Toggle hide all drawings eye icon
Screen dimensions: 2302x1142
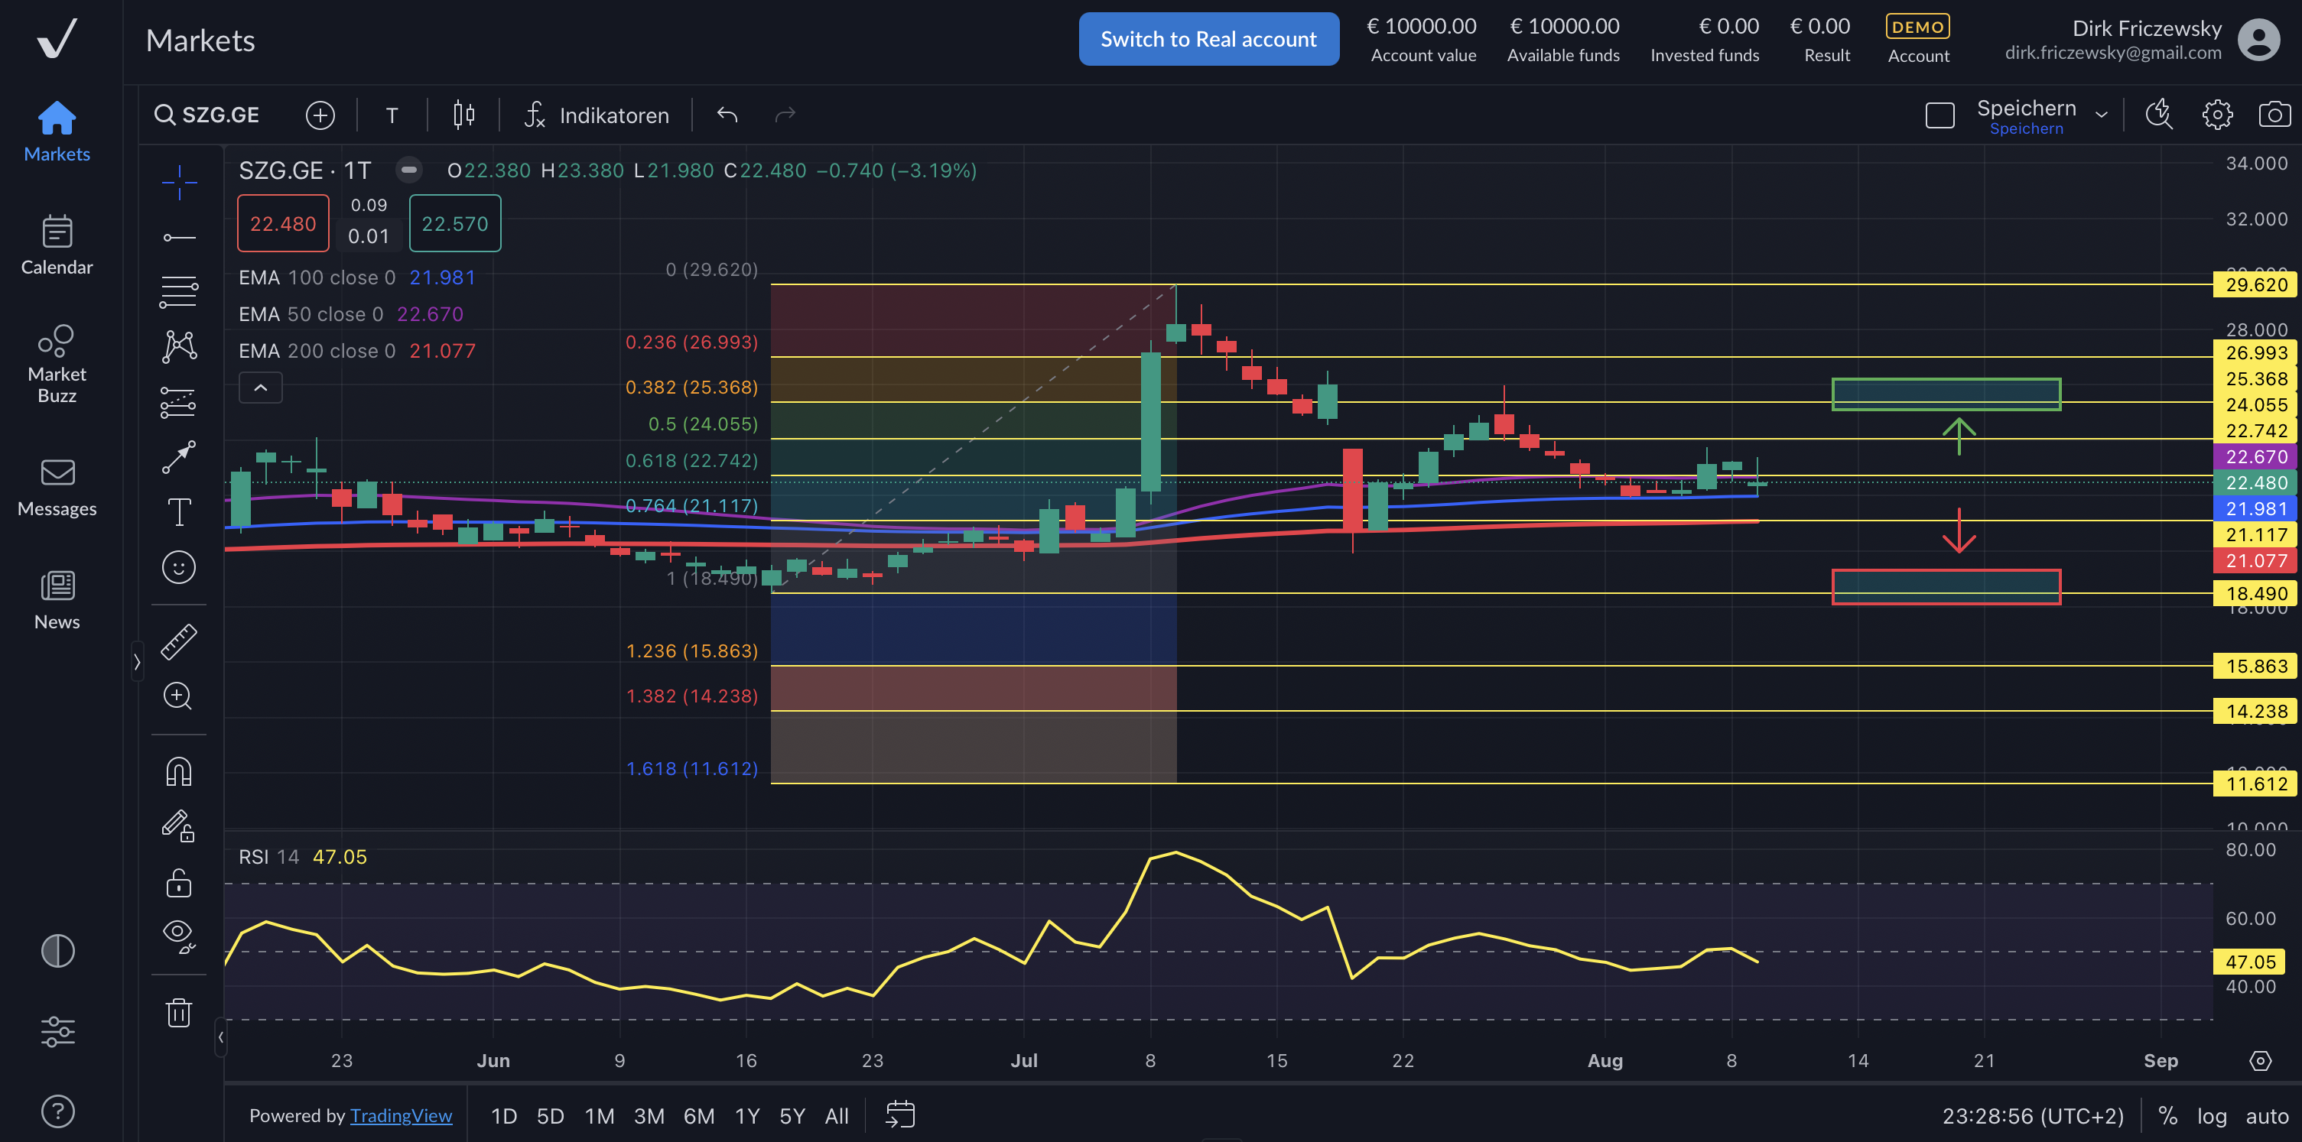coord(179,934)
